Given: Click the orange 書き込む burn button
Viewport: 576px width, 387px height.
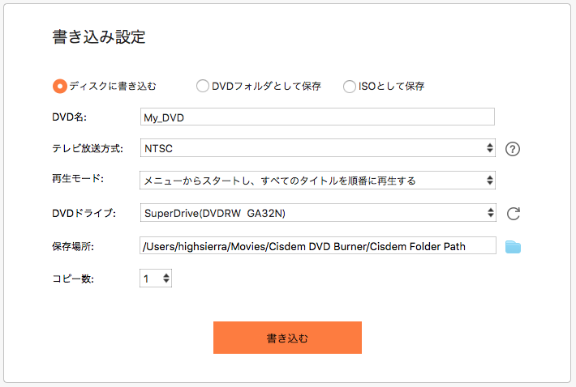Looking at the screenshot, I should [287, 338].
